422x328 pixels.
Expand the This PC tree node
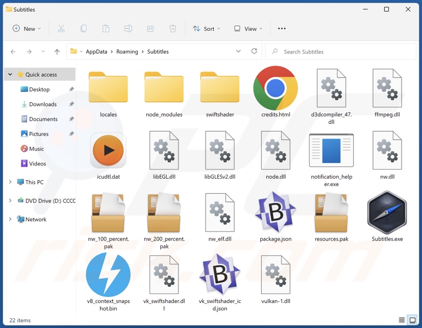[10, 182]
